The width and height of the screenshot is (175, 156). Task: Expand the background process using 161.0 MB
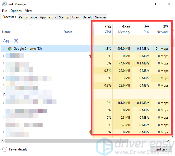[4, 103]
